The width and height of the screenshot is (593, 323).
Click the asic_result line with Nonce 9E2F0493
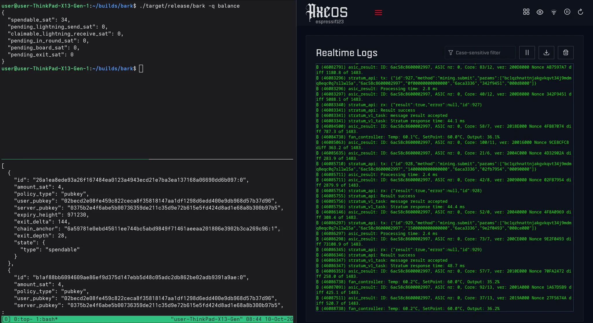click(444, 241)
